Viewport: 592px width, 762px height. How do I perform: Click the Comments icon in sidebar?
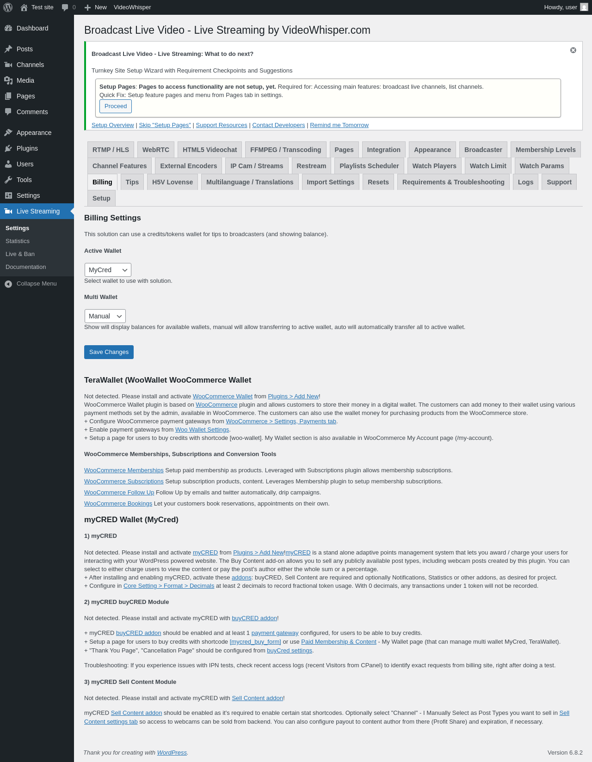(x=8, y=112)
